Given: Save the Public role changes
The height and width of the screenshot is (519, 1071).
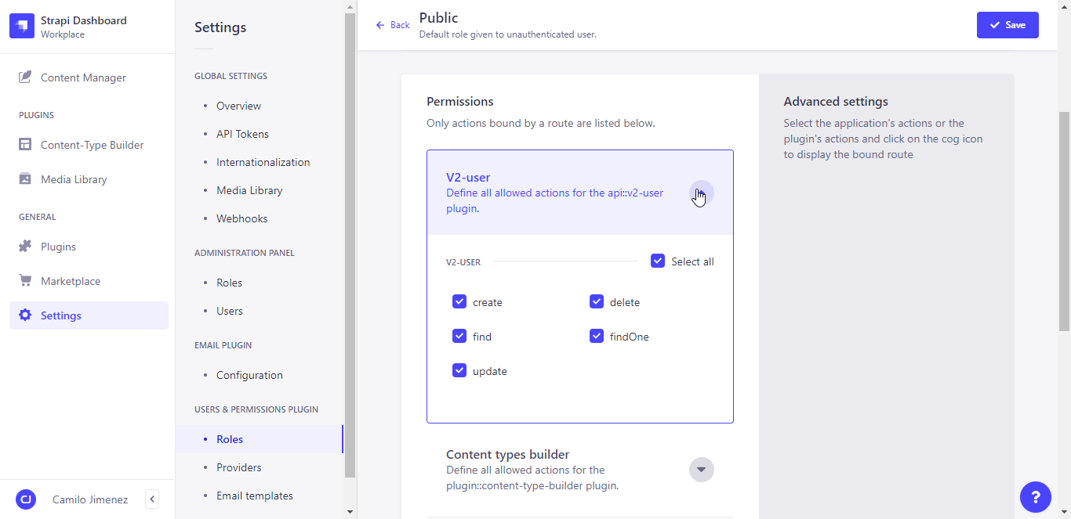Looking at the screenshot, I should click(1007, 25).
